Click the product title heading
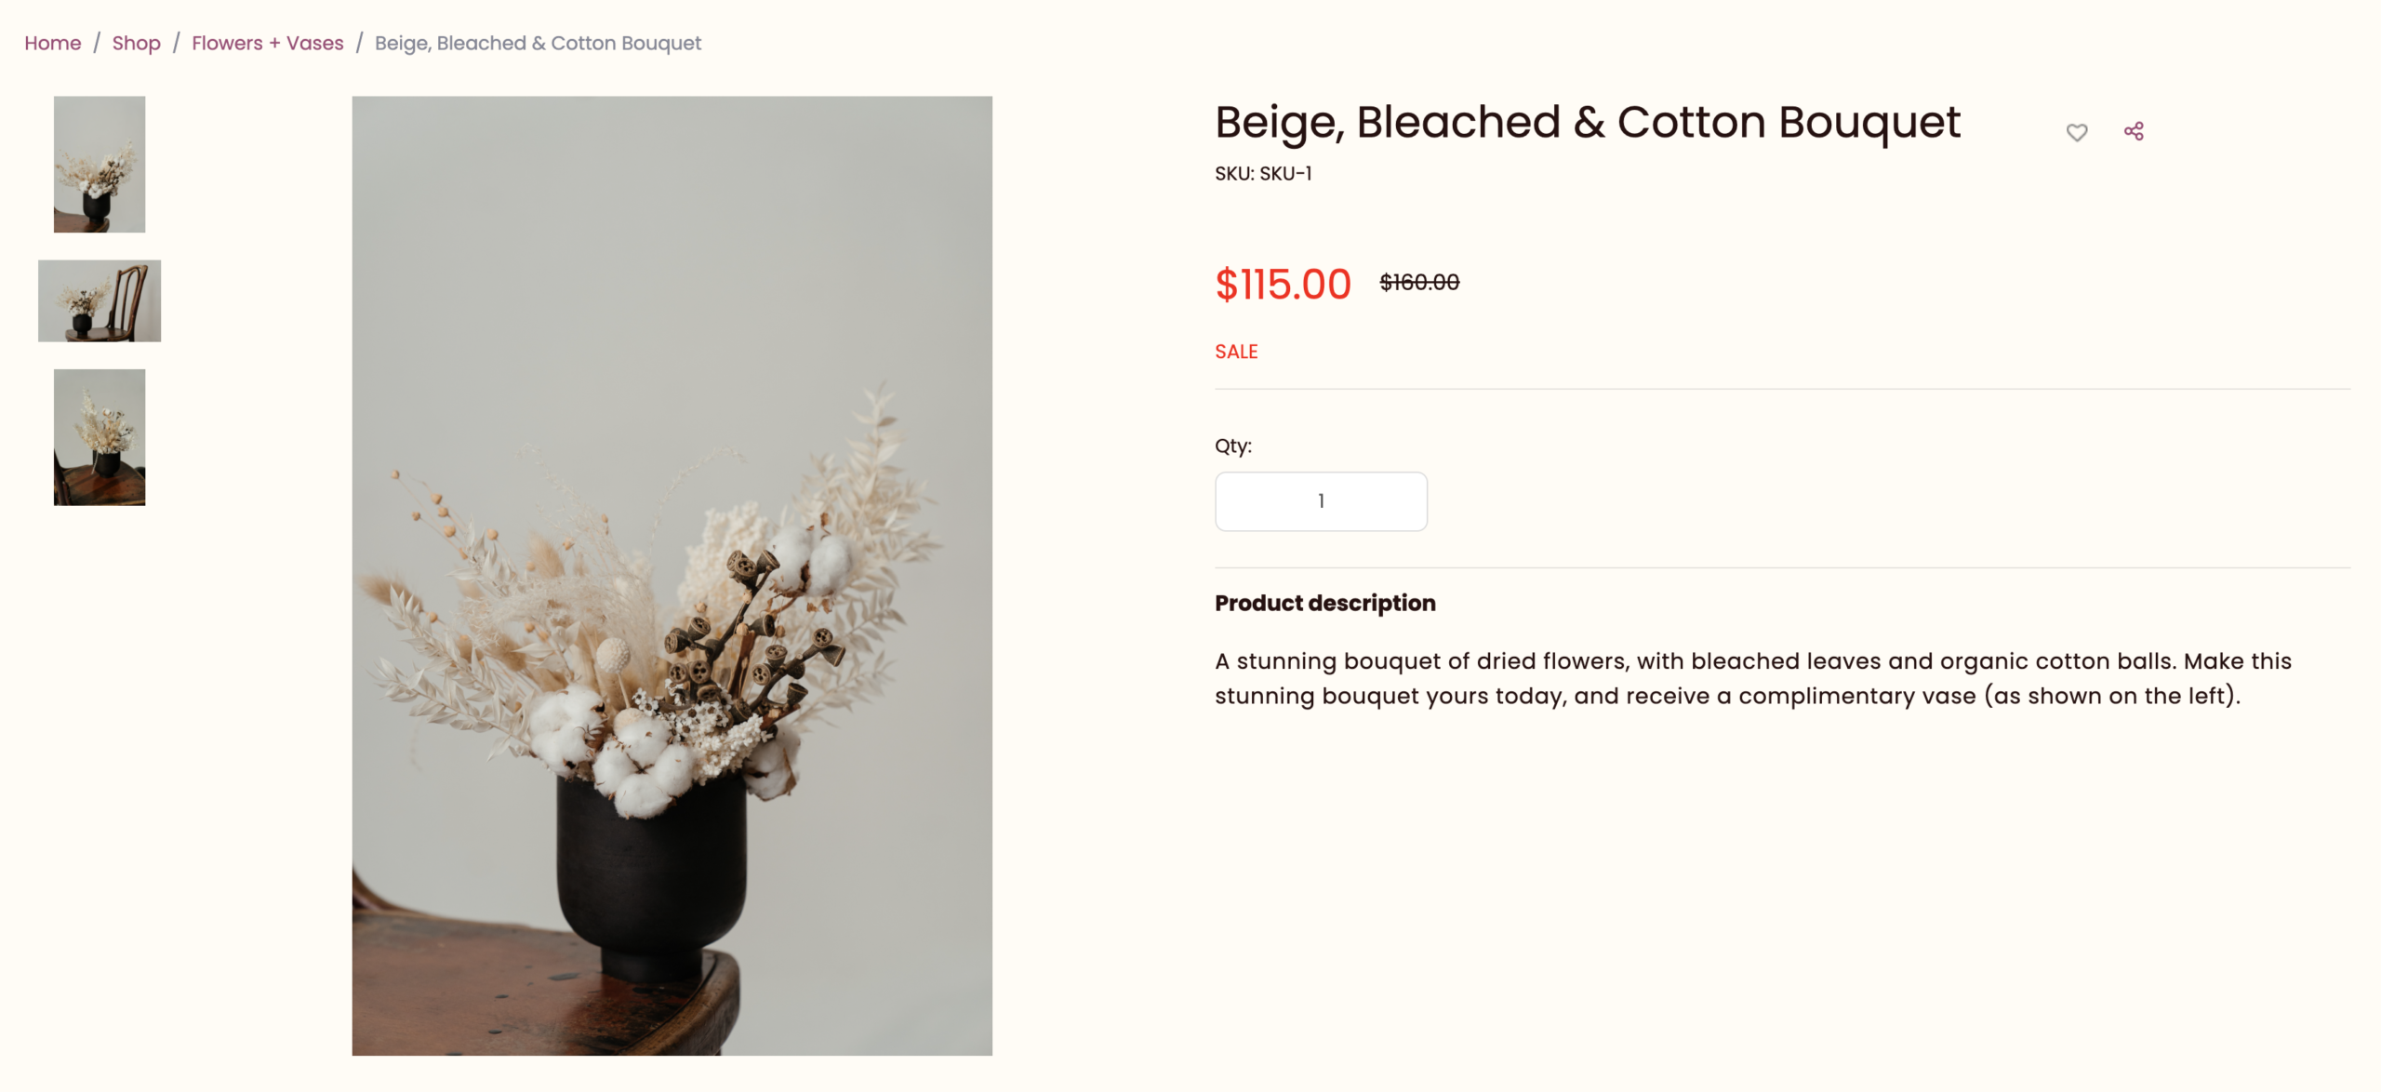Screen dimensions: 2381x1092 (1587, 122)
